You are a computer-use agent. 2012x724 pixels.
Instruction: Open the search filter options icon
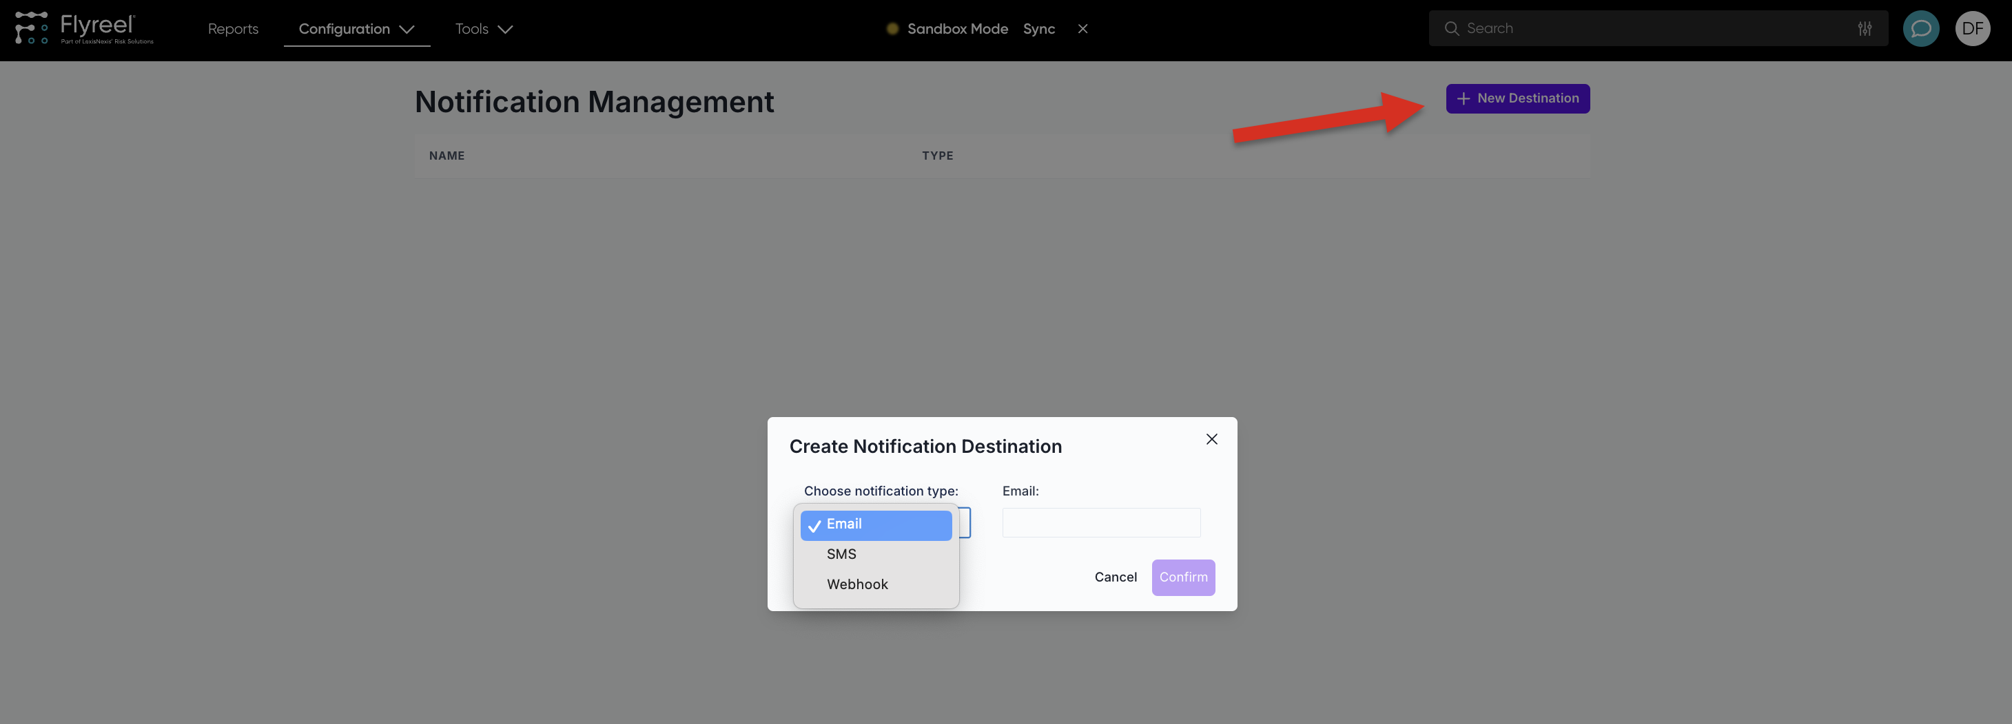coord(1865,28)
